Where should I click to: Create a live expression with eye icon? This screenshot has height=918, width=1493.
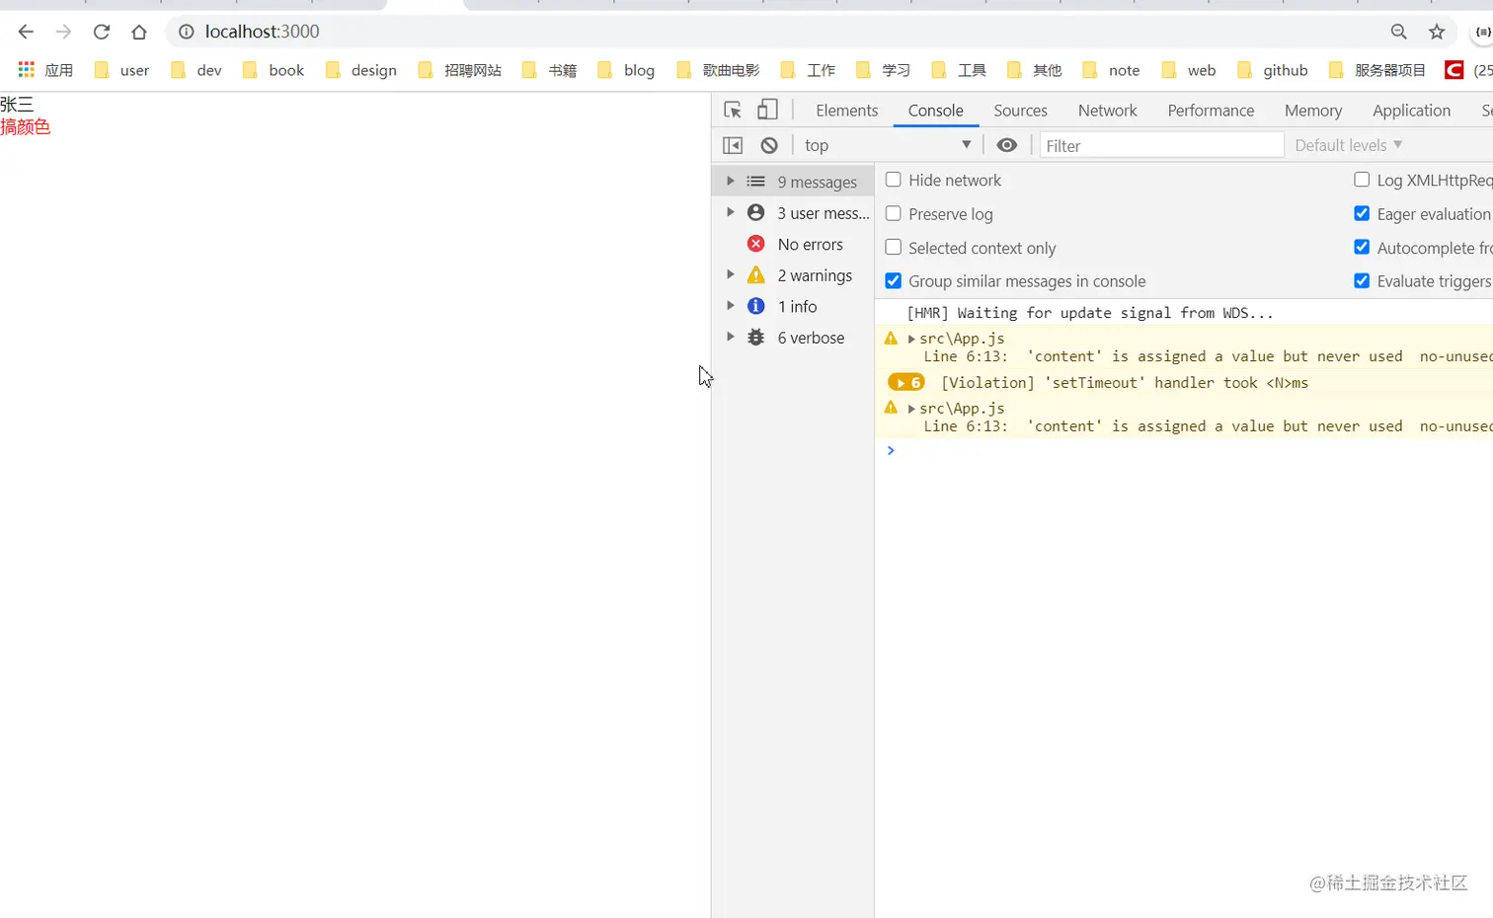coord(1006,145)
